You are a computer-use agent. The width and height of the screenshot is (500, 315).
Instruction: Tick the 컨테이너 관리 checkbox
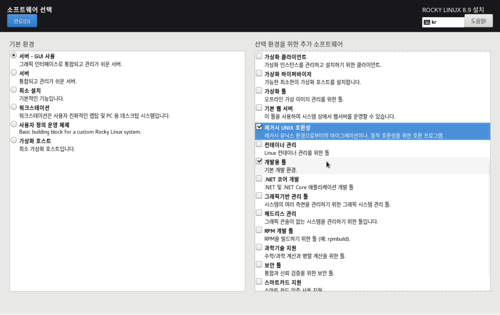tap(259, 144)
